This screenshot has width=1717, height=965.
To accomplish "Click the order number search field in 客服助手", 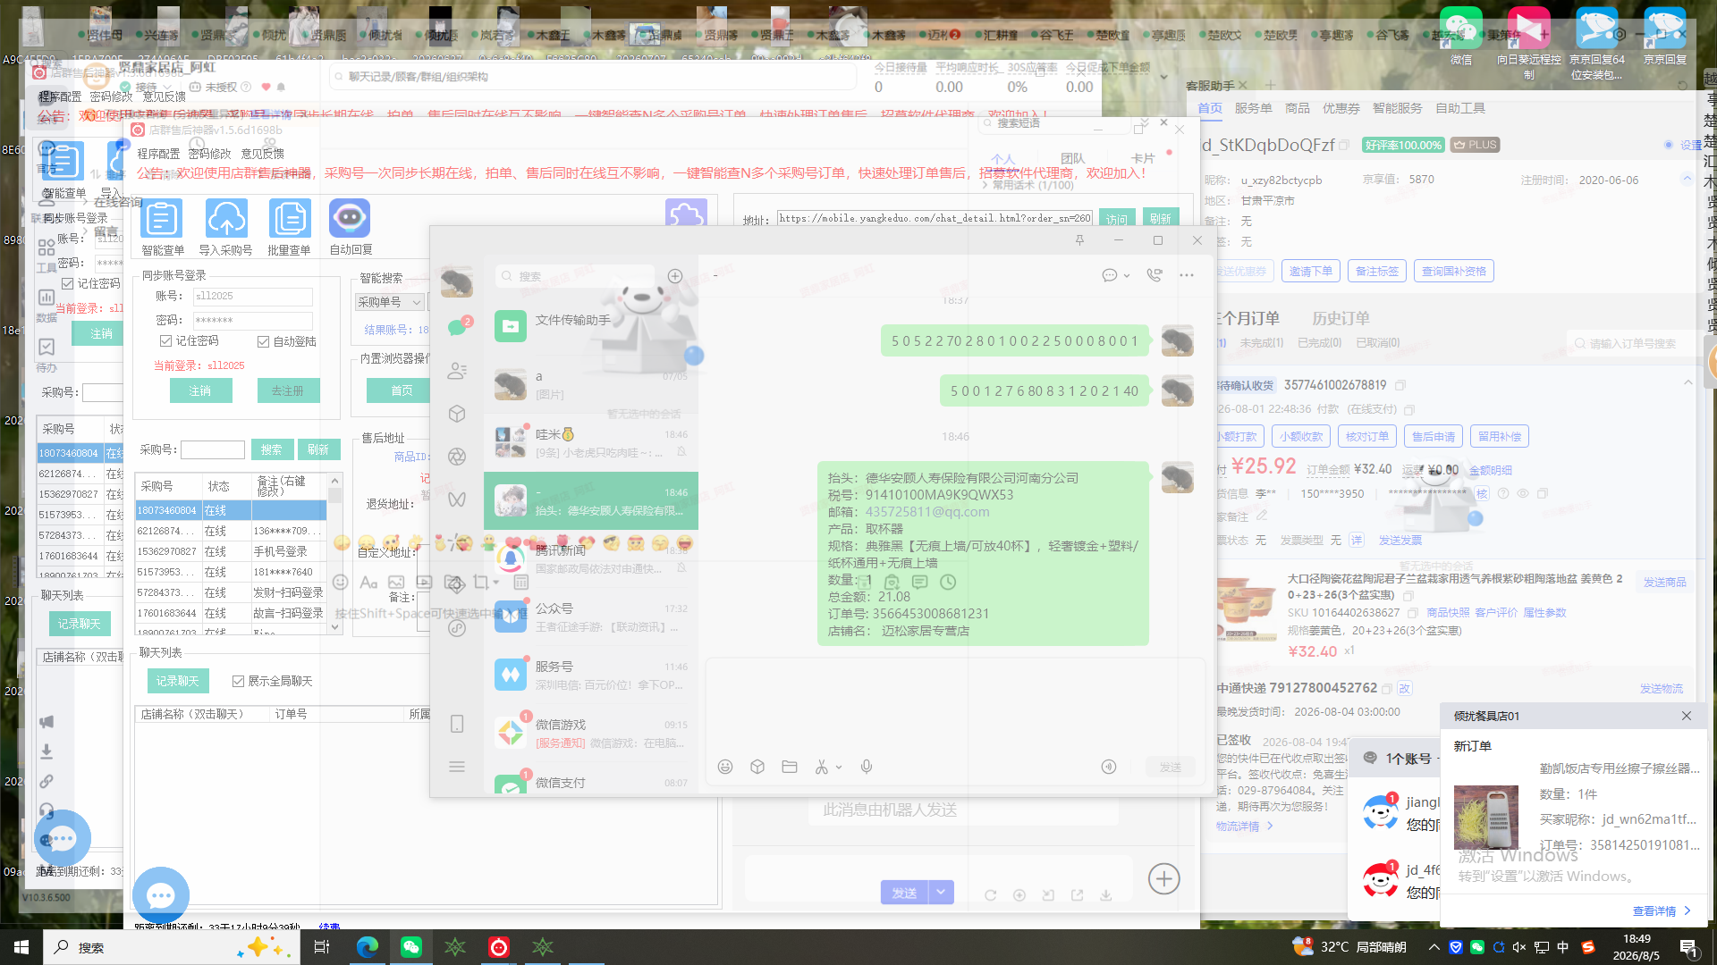I will (1633, 343).
